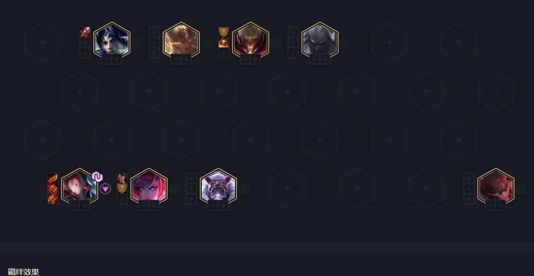The height and width of the screenshot is (276, 534).
Task: Click small hexagon slot right of yeti champion
Action: [244, 188]
